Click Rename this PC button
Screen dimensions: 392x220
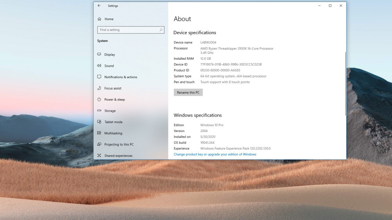[188, 92]
